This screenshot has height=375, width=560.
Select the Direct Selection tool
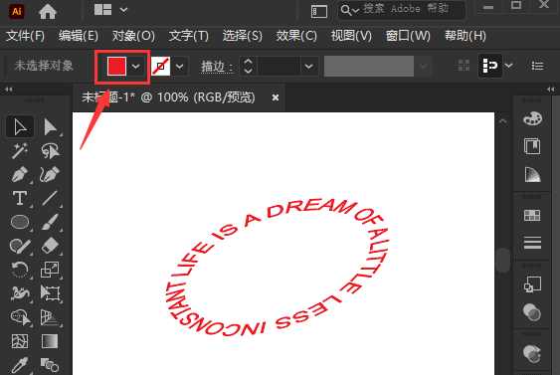50,126
